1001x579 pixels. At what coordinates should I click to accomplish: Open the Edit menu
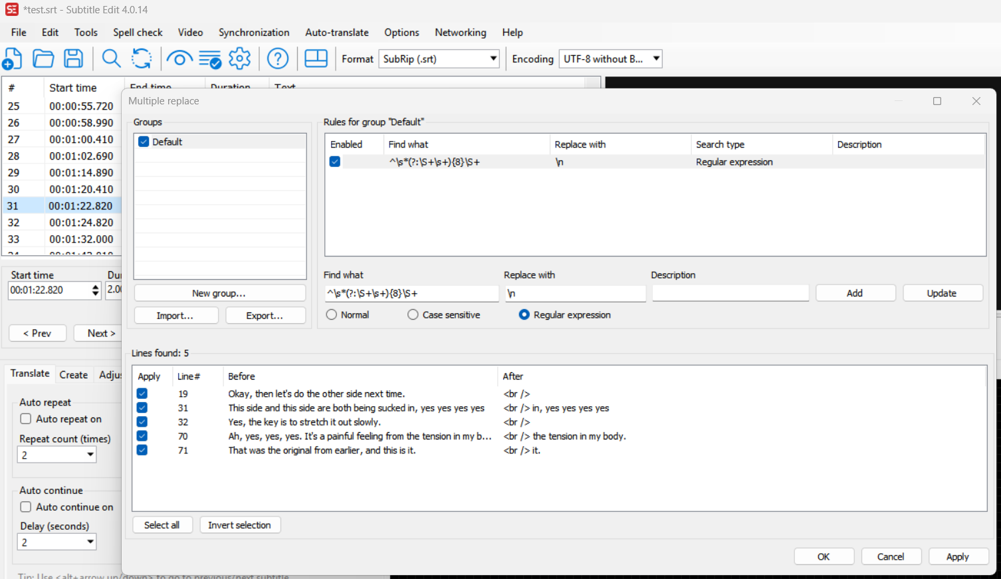[50, 32]
